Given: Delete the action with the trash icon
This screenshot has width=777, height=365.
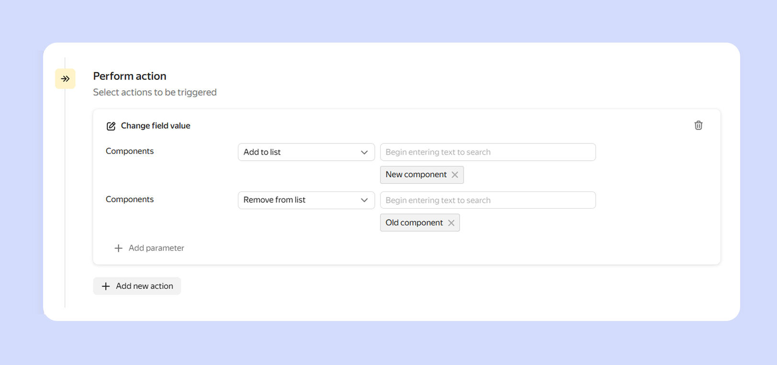Looking at the screenshot, I should click(698, 125).
